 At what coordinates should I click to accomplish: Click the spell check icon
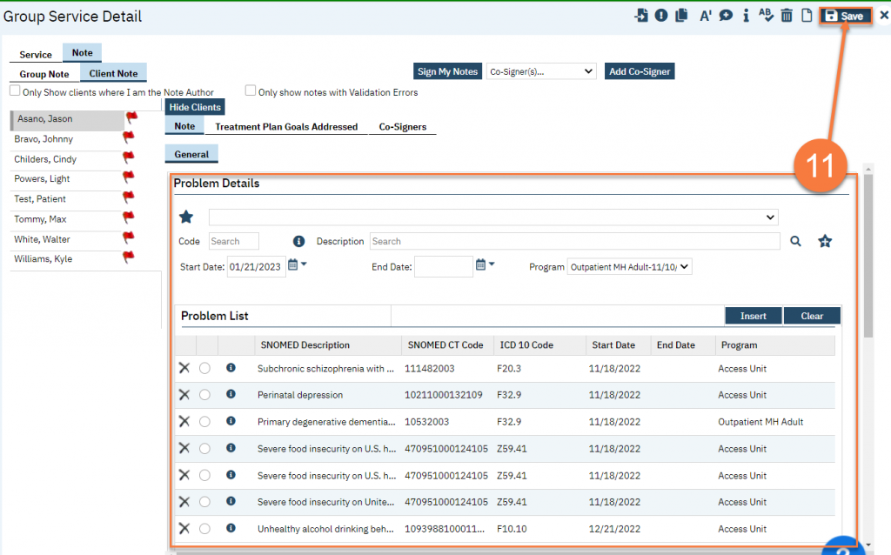pyautogui.click(x=766, y=16)
